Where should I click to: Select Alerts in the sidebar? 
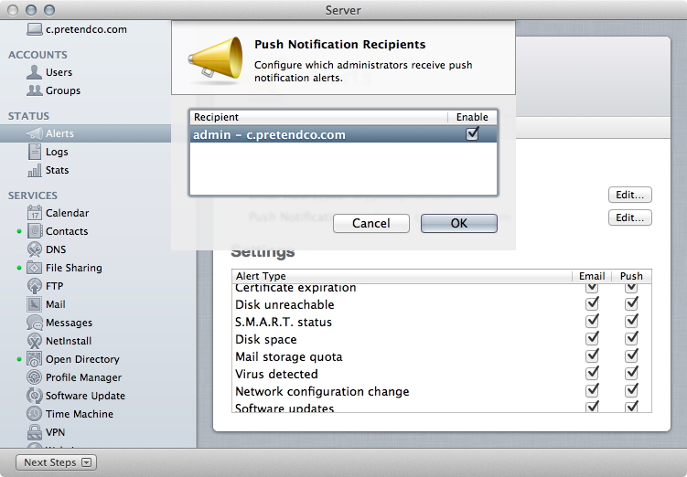(59, 133)
